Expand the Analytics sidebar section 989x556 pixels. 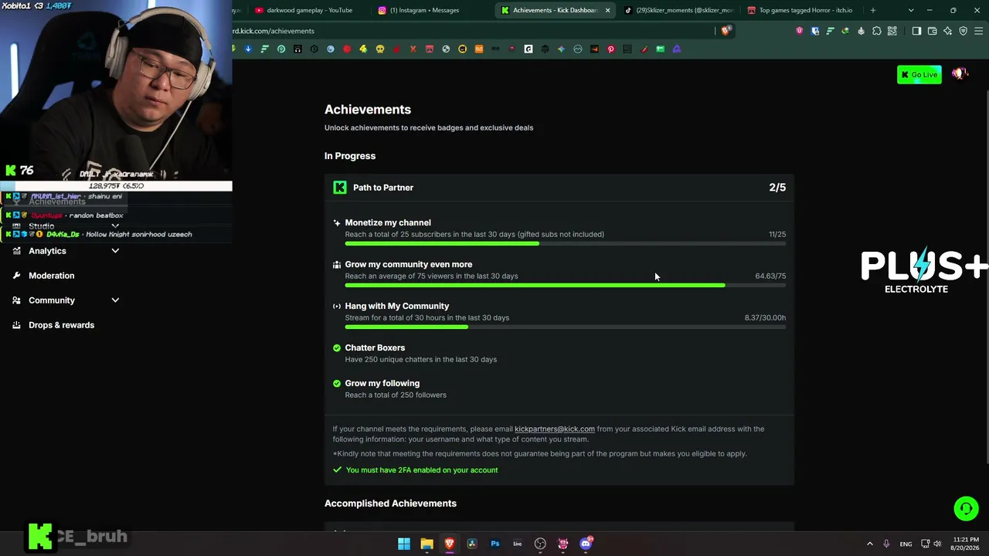click(x=115, y=251)
